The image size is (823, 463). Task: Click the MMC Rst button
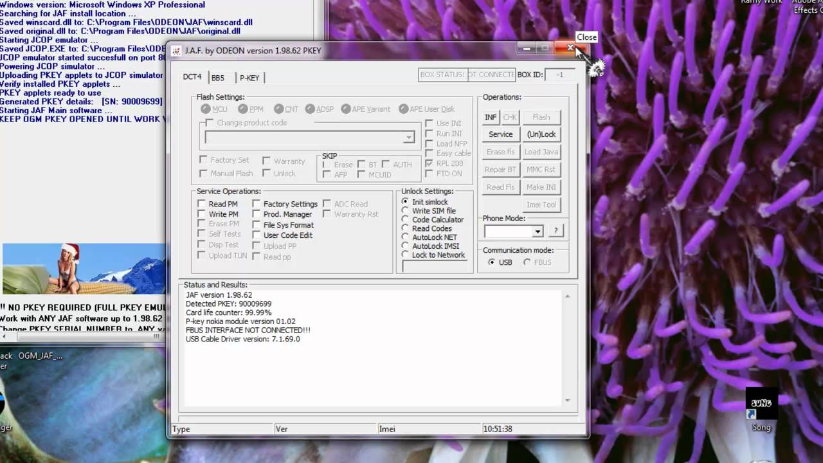(541, 170)
